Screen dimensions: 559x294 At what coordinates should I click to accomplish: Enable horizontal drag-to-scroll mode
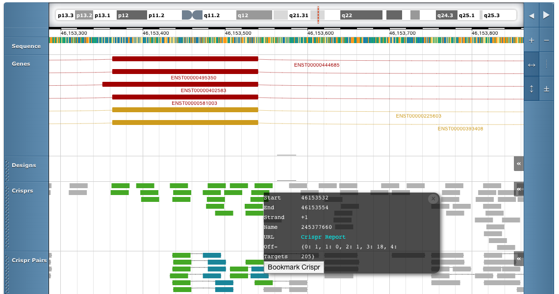[x=532, y=65]
